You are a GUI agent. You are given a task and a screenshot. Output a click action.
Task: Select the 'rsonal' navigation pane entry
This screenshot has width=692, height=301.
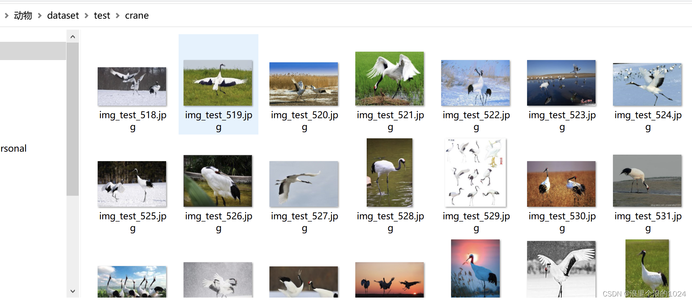14,148
